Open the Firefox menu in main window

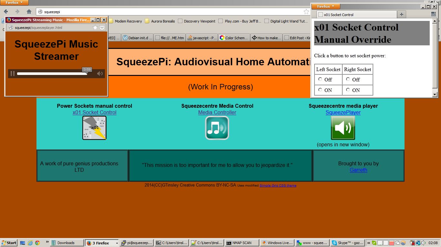point(14,3)
